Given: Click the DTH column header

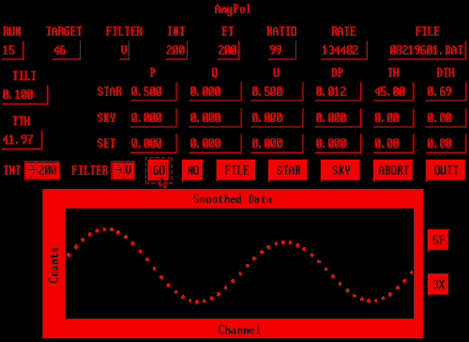Looking at the screenshot, I should (x=446, y=73).
